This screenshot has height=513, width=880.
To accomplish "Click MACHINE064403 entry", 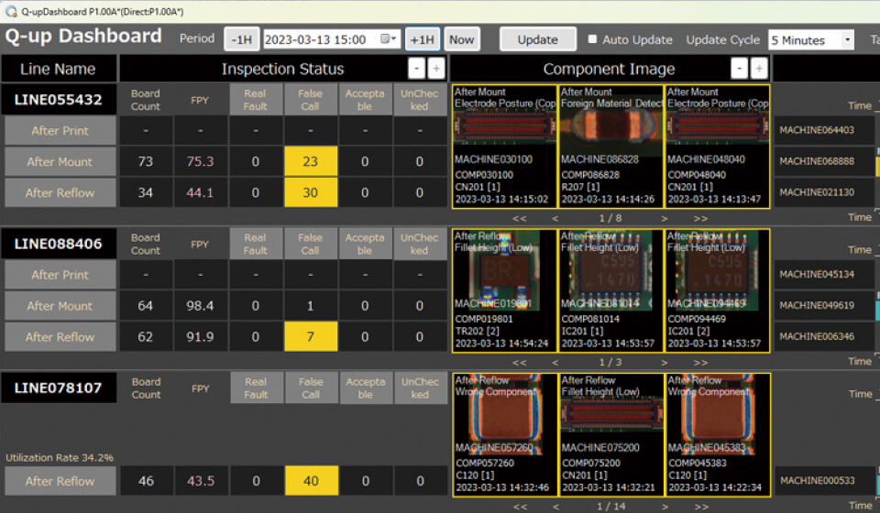I will point(824,130).
